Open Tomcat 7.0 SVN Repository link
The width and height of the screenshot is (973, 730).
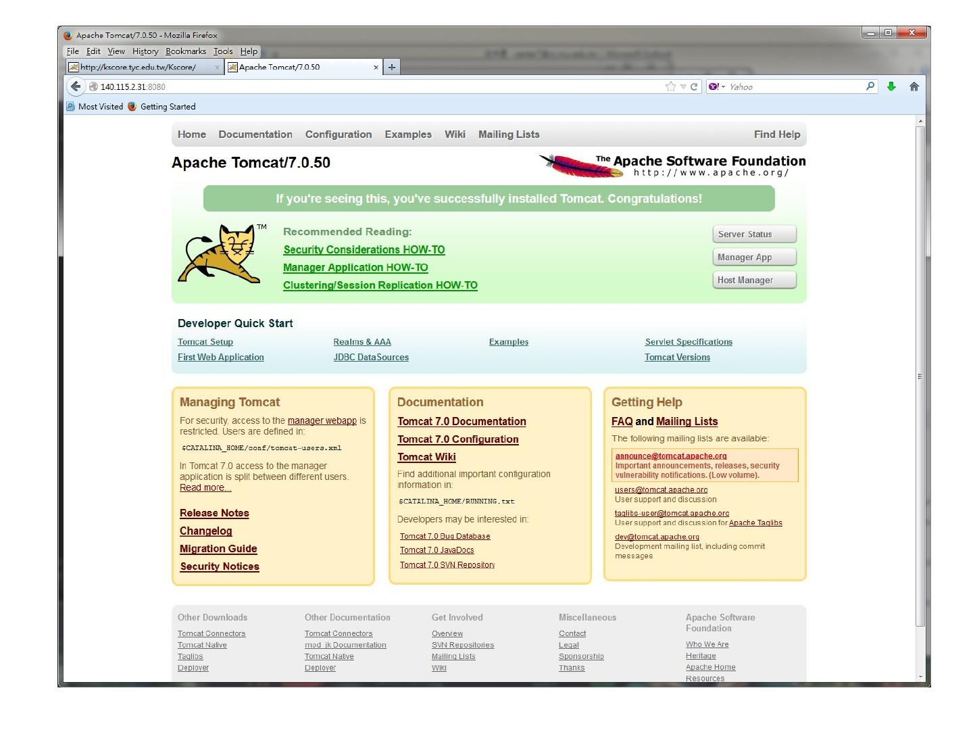tap(447, 565)
